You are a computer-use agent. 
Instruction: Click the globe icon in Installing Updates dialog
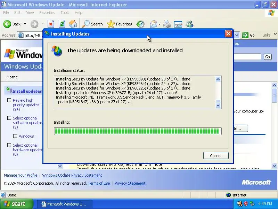coord(57,51)
